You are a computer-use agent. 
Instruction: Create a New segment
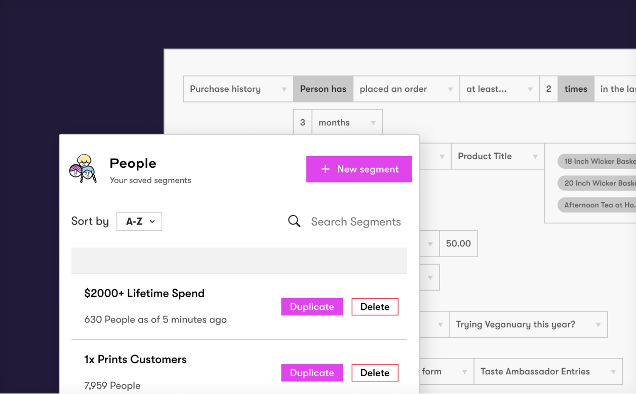point(359,169)
